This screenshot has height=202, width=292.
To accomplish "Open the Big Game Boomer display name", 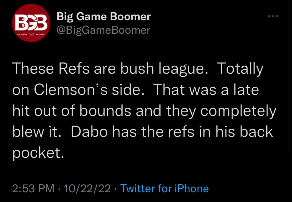I will coord(104,17).
